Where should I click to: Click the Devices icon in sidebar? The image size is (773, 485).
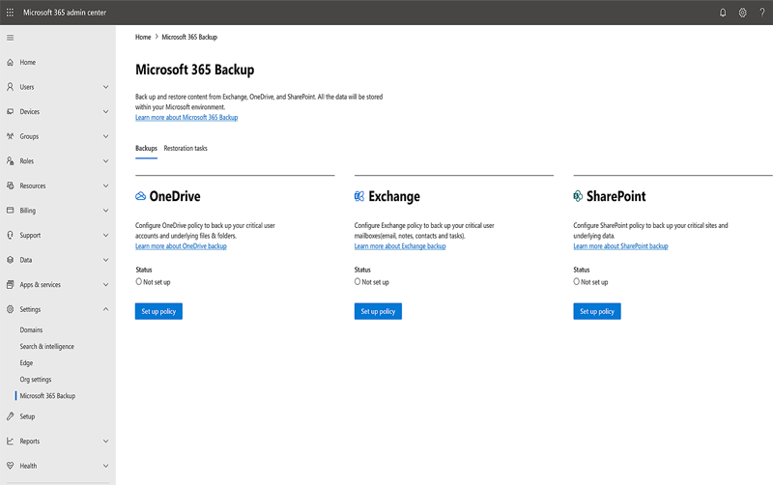pos(10,111)
